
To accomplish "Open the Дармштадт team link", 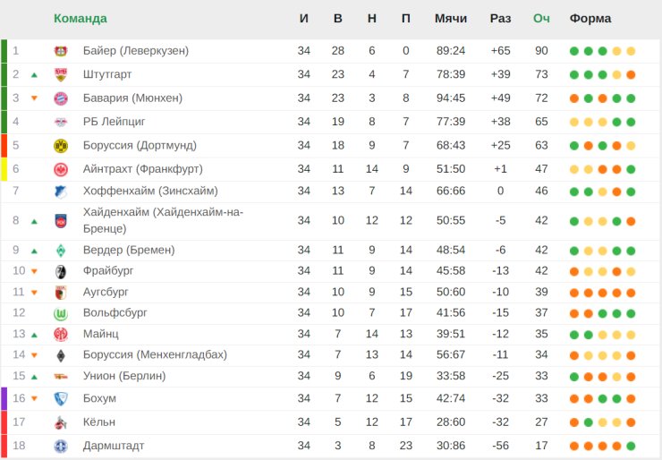I will coord(114,446).
